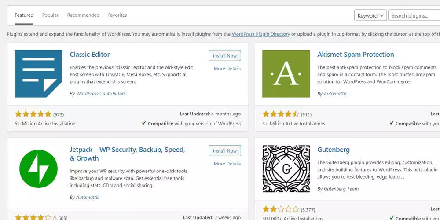Open the Akismet Spam Protection title link

point(356,55)
